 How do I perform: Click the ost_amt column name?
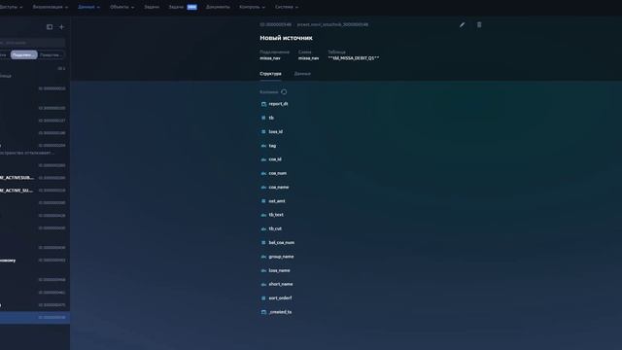point(277,201)
